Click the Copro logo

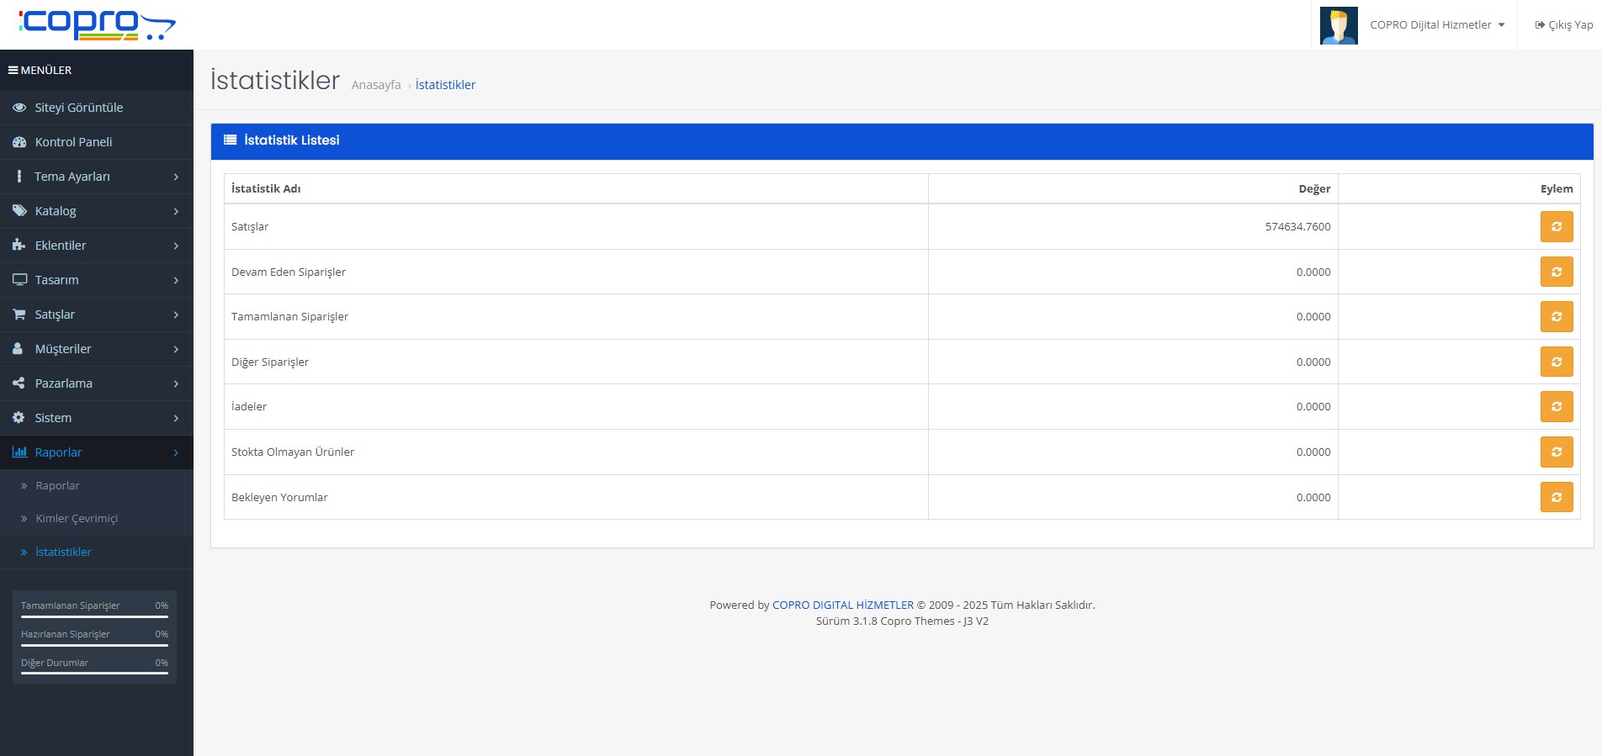tap(97, 24)
